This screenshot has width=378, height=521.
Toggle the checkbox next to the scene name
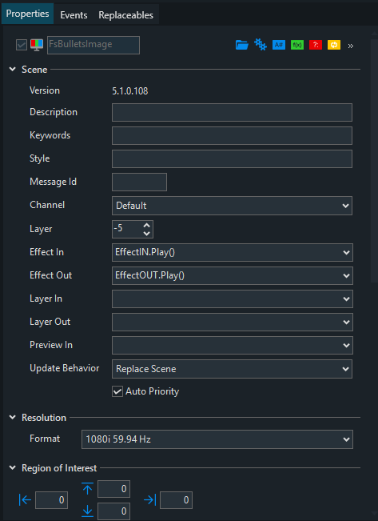pos(22,45)
